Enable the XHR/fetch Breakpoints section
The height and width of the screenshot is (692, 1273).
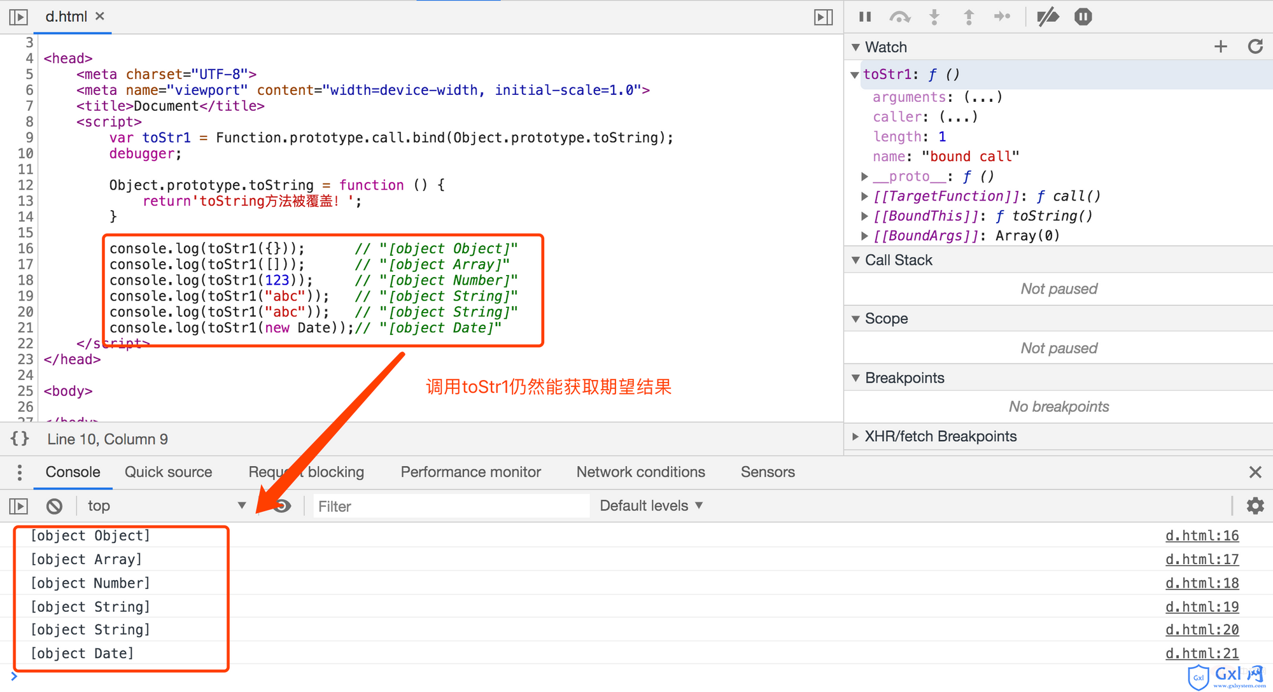(x=859, y=436)
